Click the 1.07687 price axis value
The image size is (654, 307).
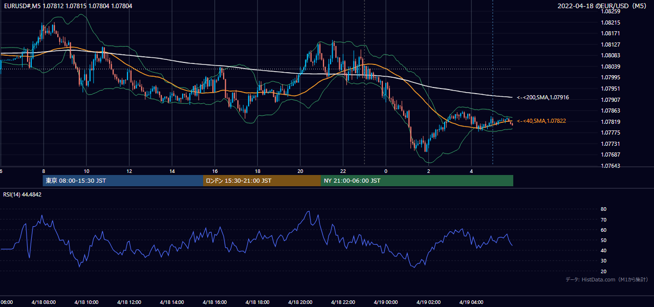[x=610, y=155]
